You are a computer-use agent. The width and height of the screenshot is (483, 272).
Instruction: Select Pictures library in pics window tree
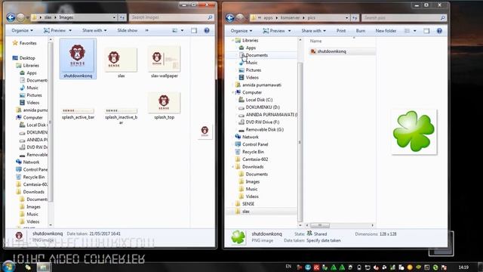coord(250,70)
